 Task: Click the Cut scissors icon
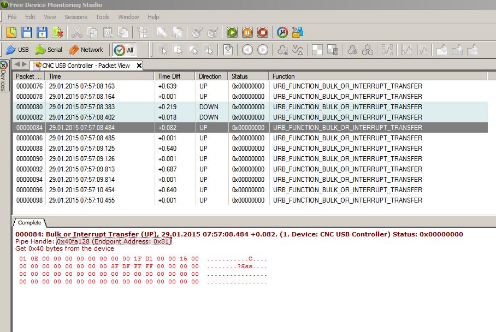point(77,32)
